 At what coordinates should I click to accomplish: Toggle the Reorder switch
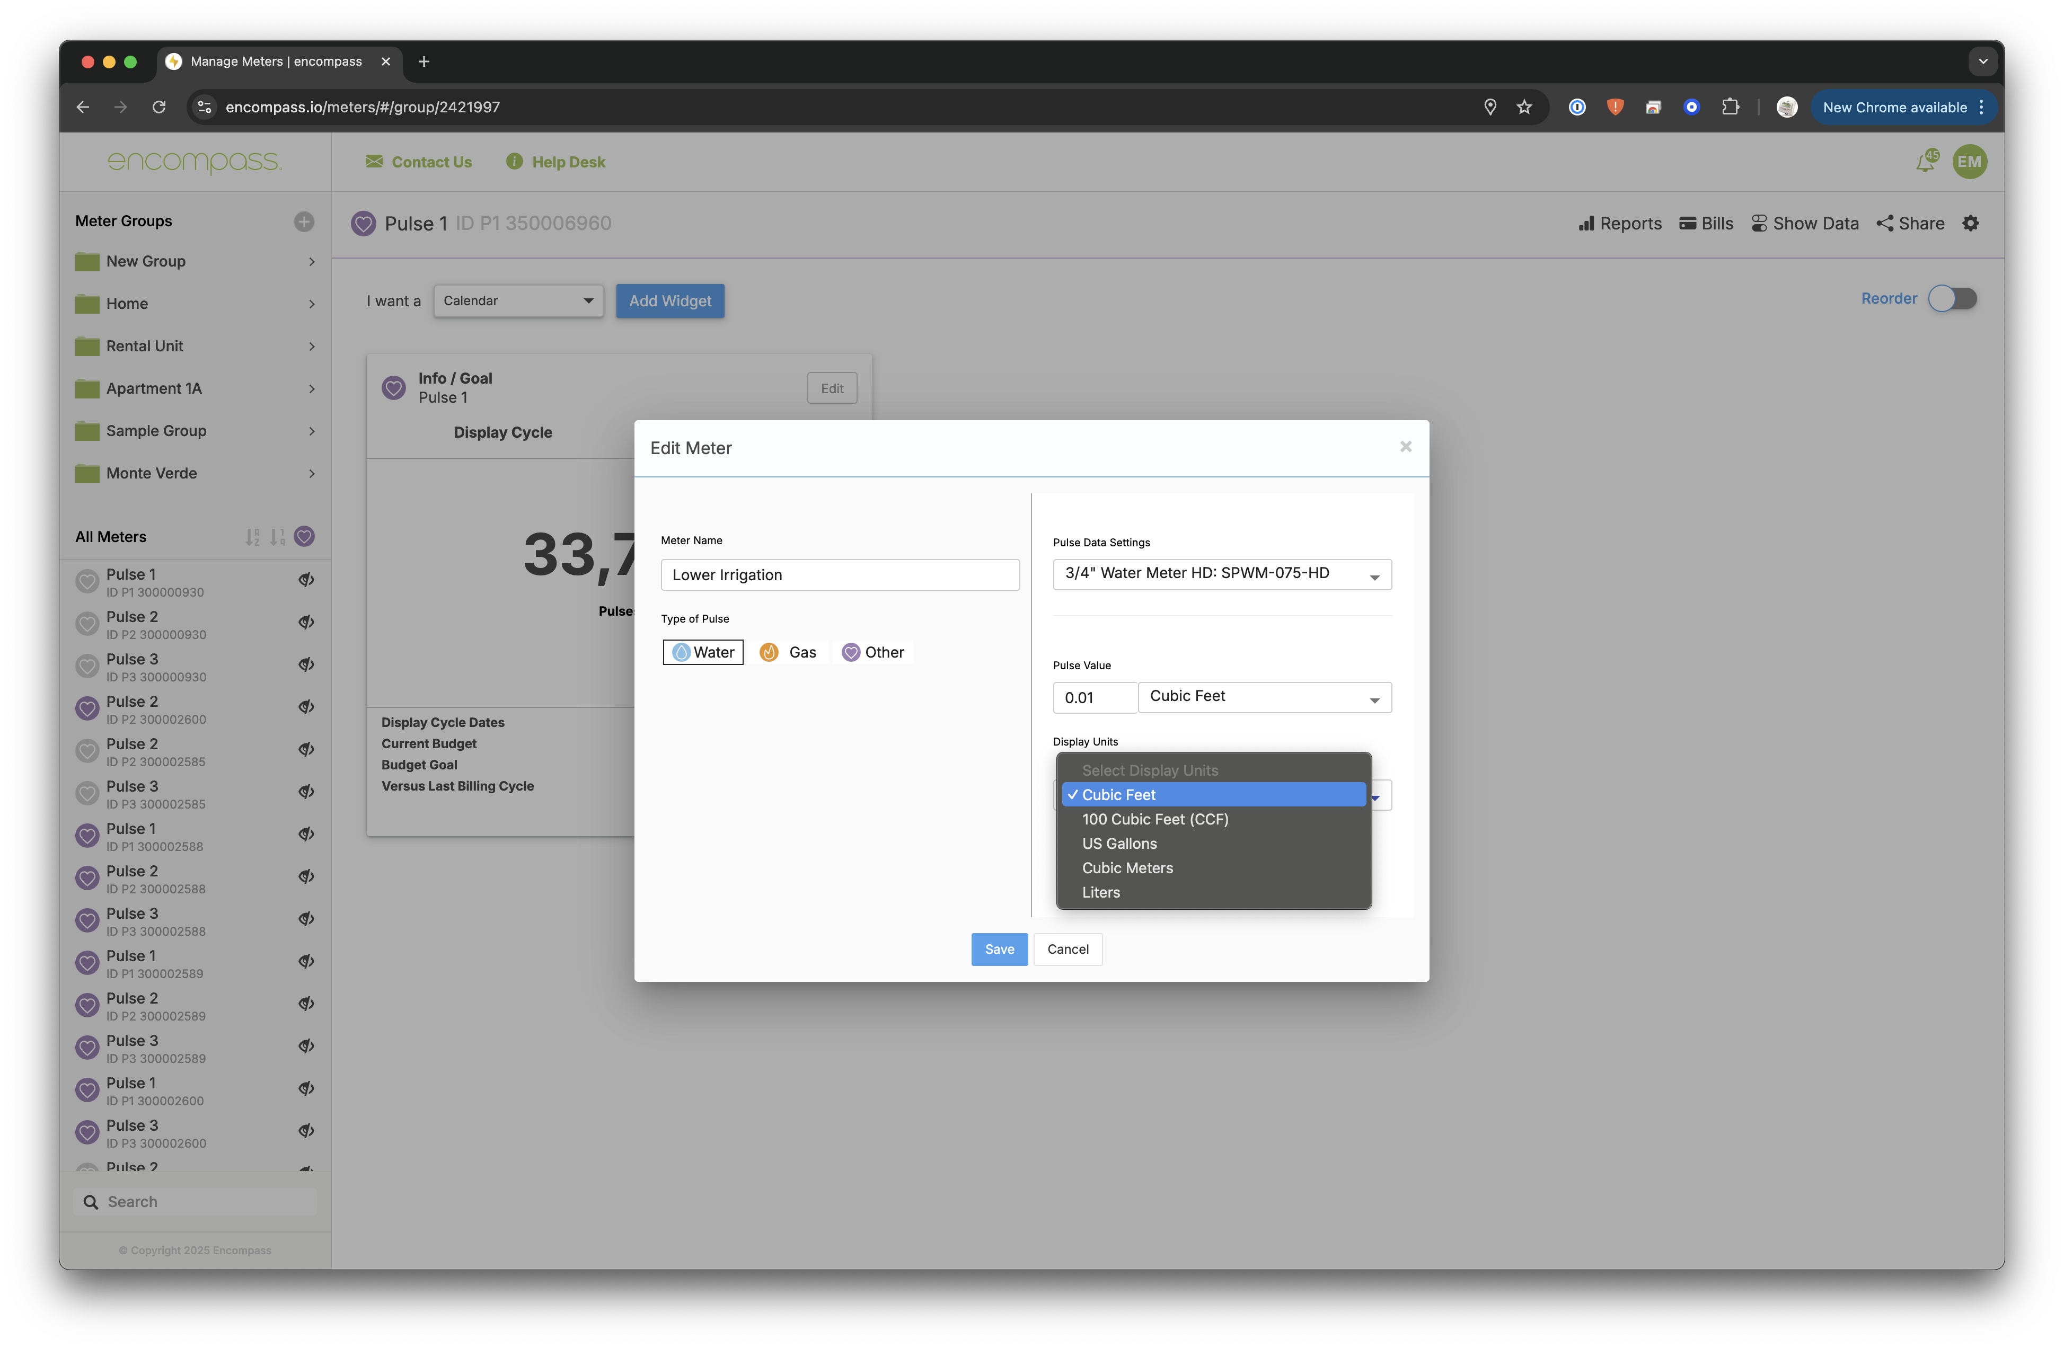pyautogui.click(x=1952, y=299)
